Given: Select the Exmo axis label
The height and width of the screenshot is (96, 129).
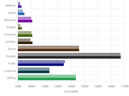Looking at the screenshot, I should click(12, 49).
